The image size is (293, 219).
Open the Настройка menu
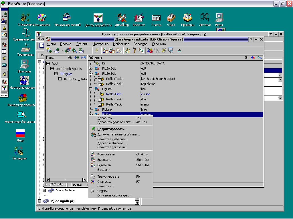coord(100,44)
